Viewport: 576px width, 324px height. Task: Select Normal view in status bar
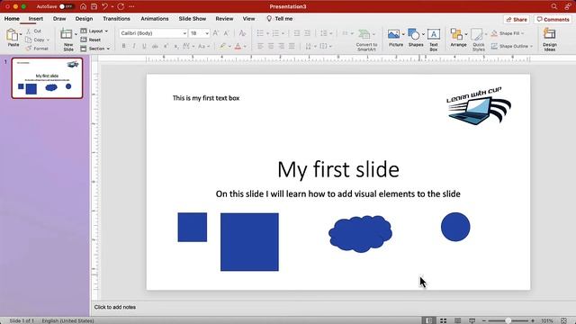pyautogui.click(x=428, y=320)
